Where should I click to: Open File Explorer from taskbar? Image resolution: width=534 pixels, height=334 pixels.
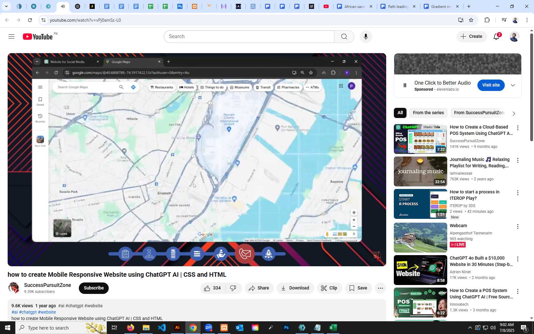146,328
